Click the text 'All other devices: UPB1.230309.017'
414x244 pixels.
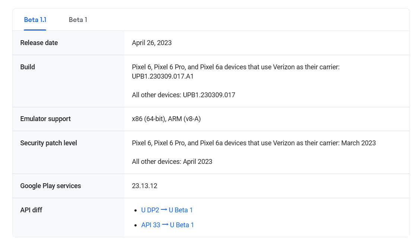[184, 95]
